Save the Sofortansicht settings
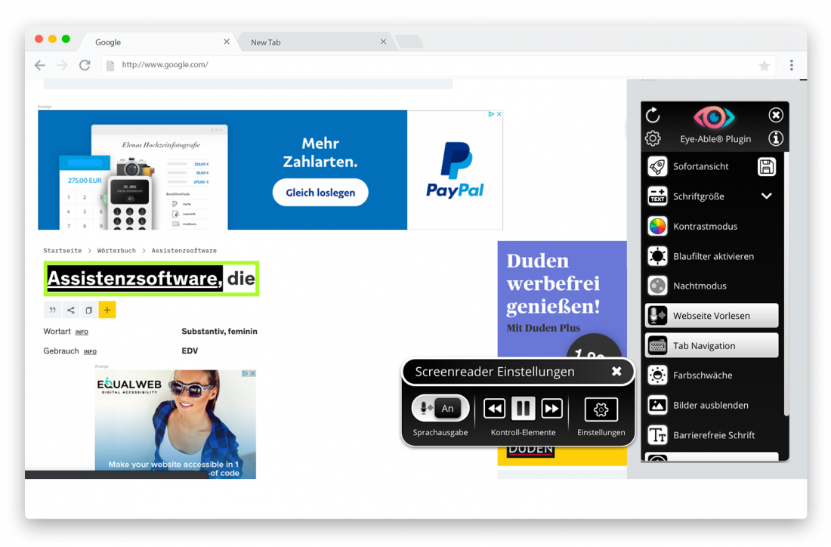Screen dimensions: 831x547 tap(767, 166)
